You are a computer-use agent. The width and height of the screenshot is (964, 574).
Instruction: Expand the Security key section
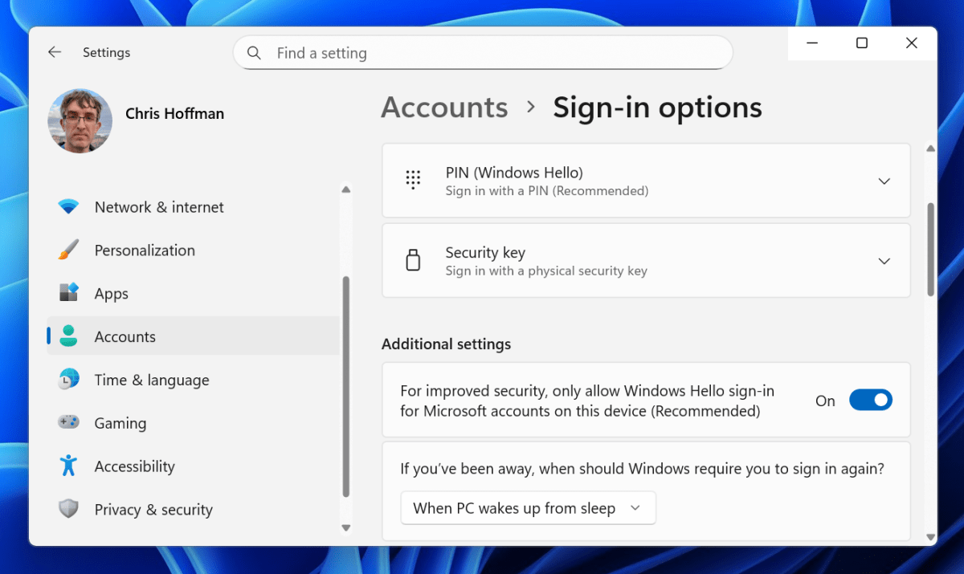pyautogui.click(x=884, y=260)
